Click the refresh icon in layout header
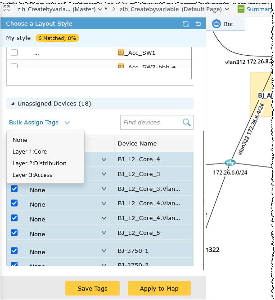The width and height of the screenshot is (275, 300). 185,24
